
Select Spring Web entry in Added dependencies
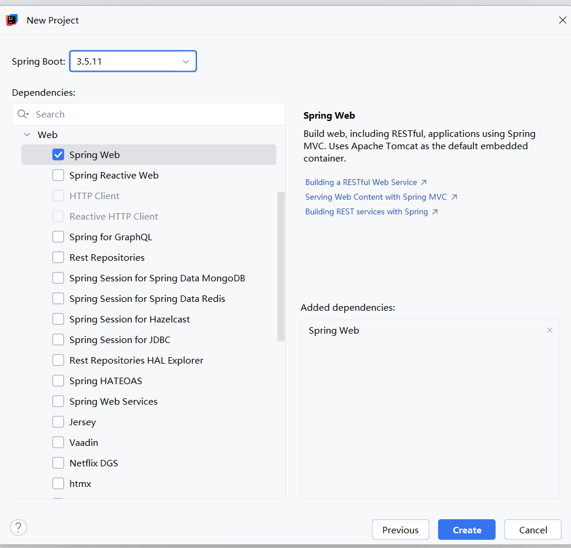click(x=333, y=330)
